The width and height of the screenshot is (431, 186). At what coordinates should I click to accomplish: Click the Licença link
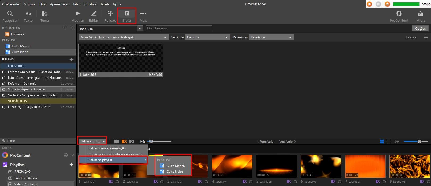411,37
